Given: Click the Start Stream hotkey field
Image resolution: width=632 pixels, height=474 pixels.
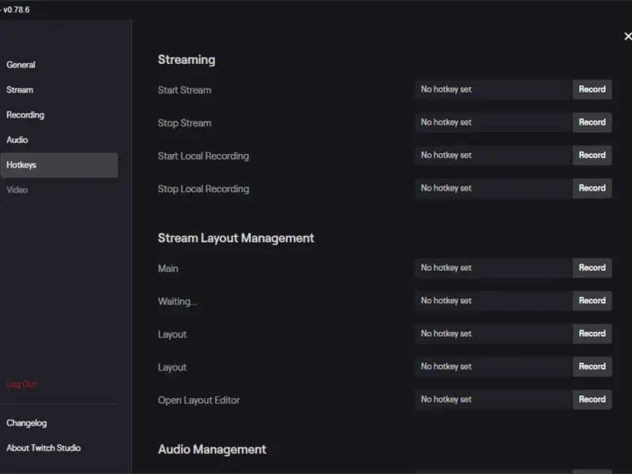Looking at the screenshot, I should click(493, 89).
